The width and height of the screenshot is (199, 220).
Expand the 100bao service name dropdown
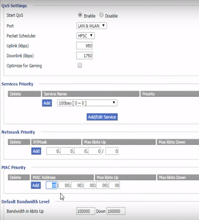point(87,103)
